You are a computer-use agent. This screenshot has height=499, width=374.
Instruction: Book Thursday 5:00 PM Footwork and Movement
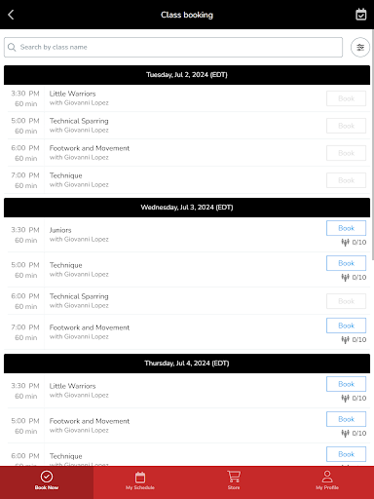[346, 419]
